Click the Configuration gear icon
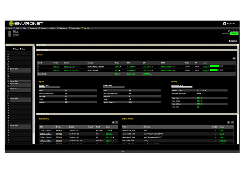Image resolution: width=245 pixels, height=184 pixels. (229, 31)
